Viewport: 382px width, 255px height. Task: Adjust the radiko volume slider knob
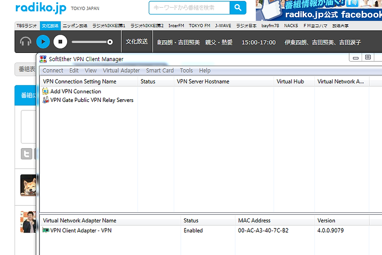pos(110,42)
